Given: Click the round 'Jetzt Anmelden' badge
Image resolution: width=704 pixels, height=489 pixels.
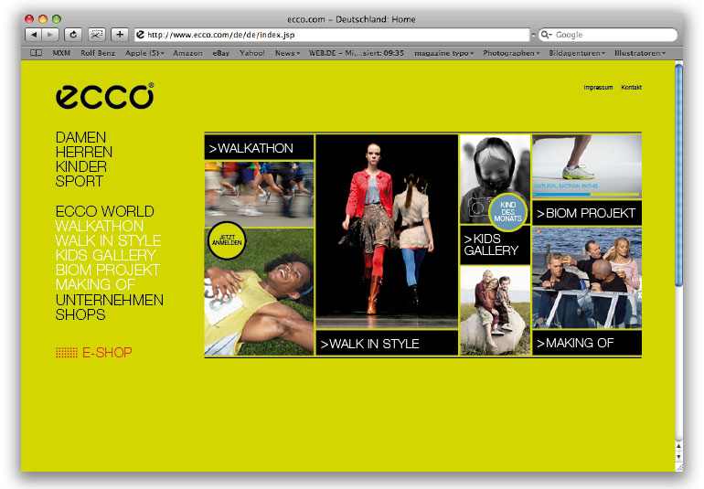Looking at the screenshot, I should tap(227, 242).
